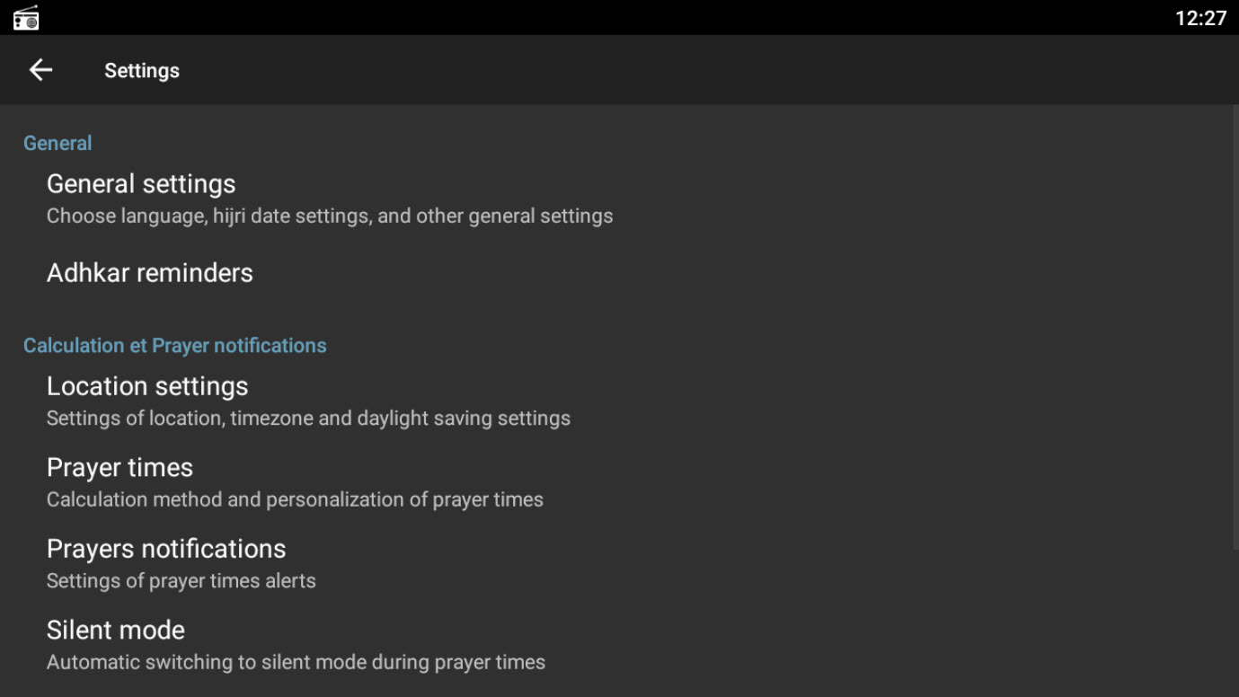This screenshot has height=697, width=1239.
Task: Select the 'Settings of prayer times alerts' text
Action: coord(181,581)
